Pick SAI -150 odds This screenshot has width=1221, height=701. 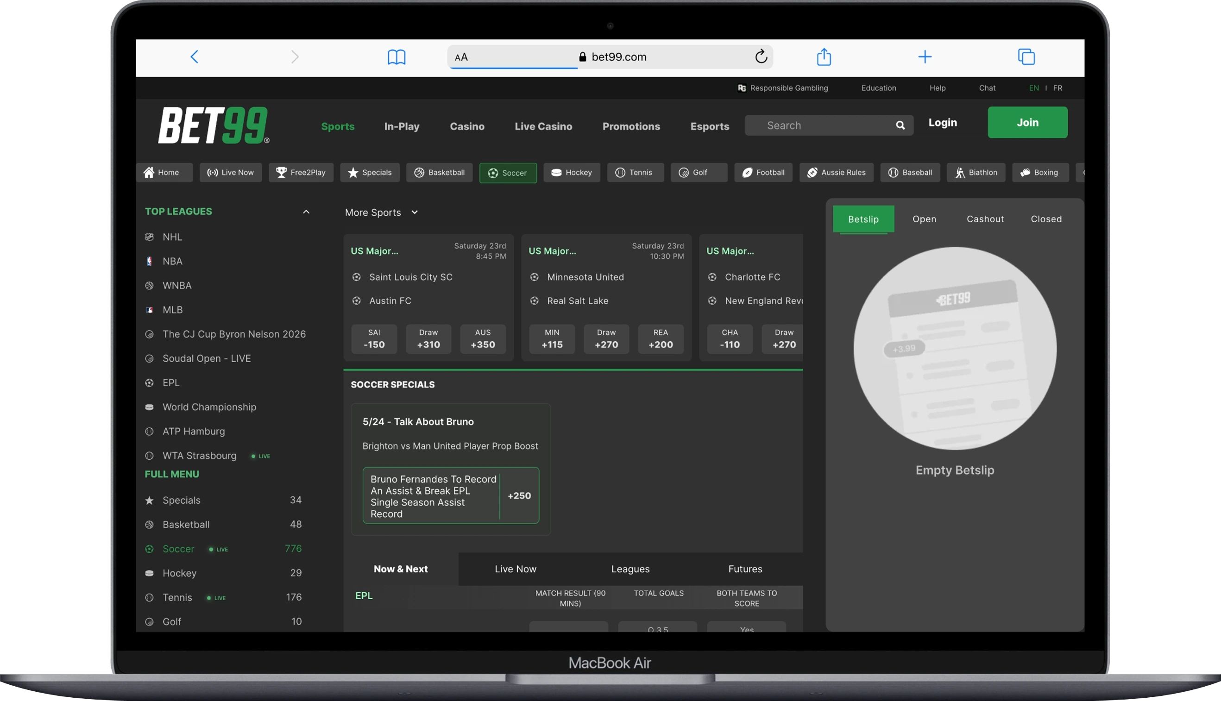[x=374, y=339]
